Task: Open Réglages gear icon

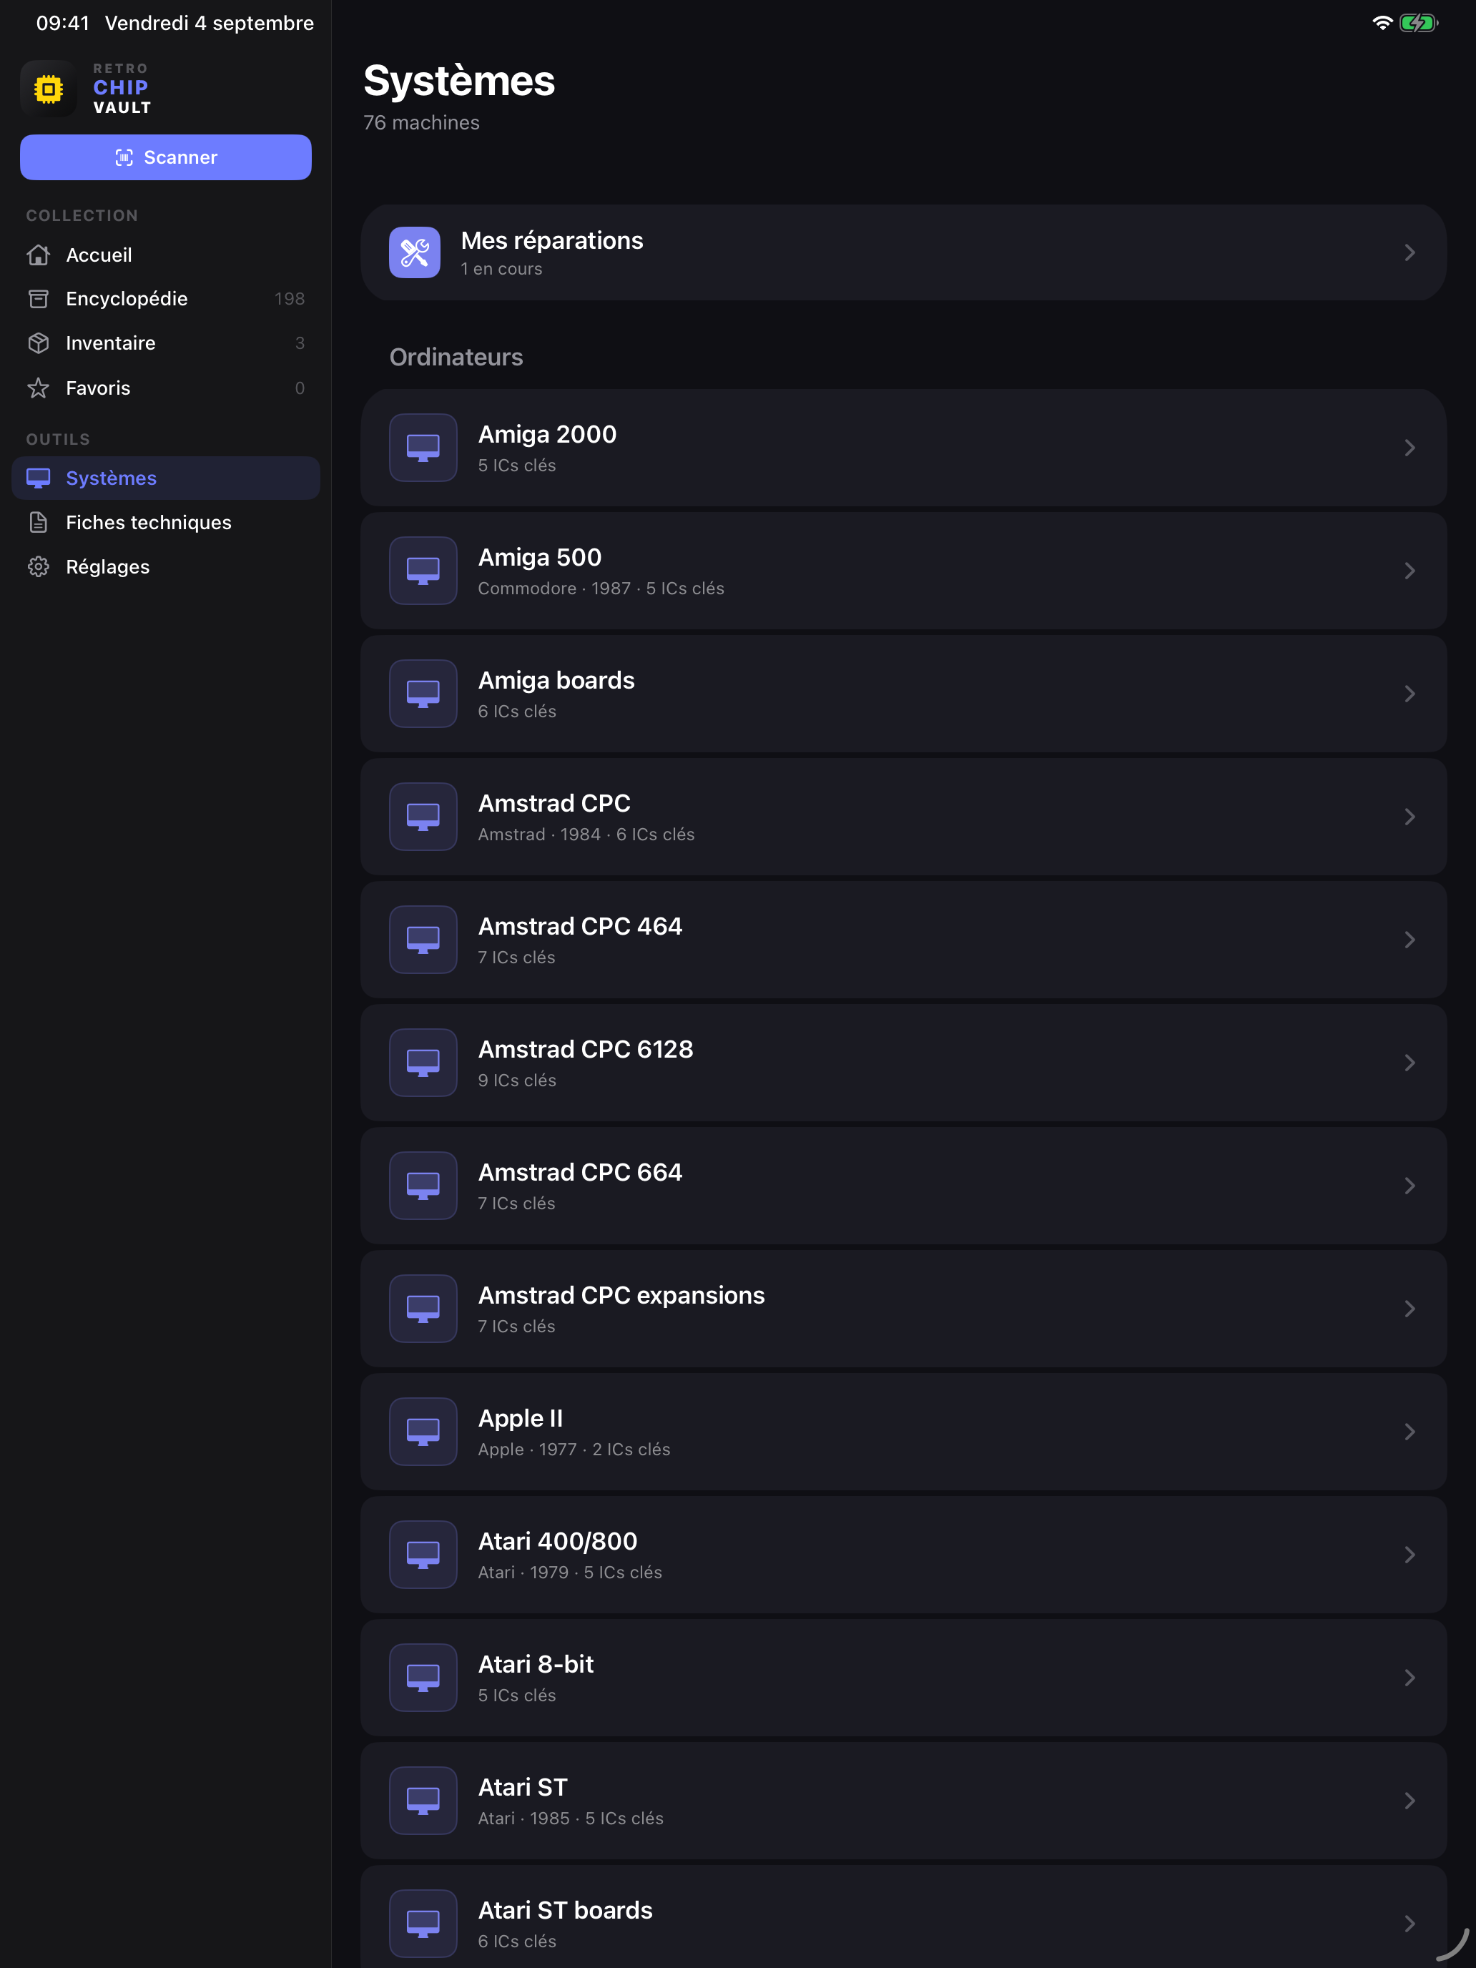Action: [38, 567]
